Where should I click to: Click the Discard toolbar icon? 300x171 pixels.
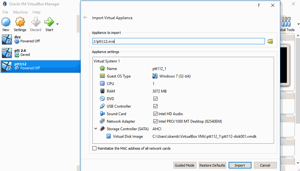pyautogui.click(x=36, y=22)
